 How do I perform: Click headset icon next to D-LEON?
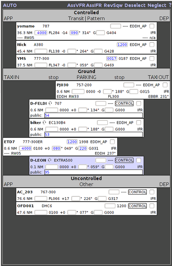(50, 160)
